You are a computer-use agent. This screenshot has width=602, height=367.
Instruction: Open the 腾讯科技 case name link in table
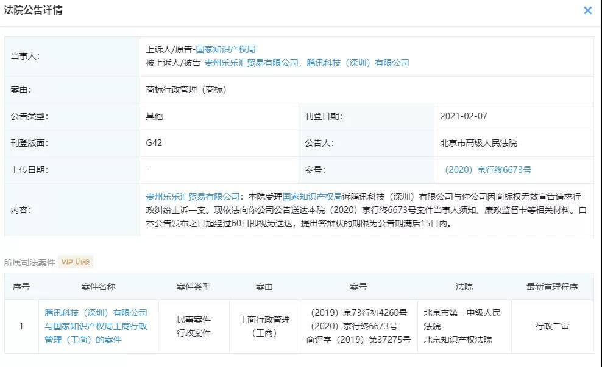pos(96,326)
